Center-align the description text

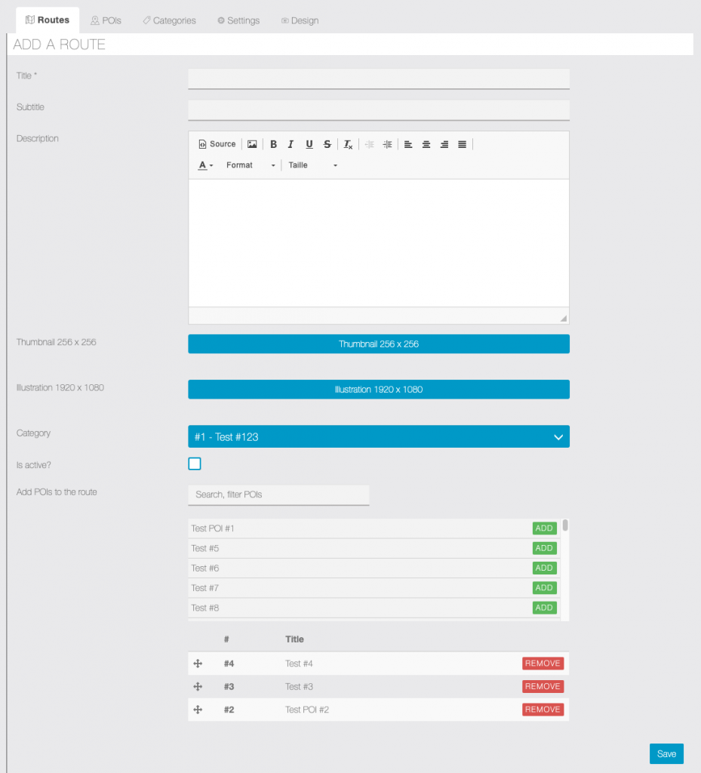click(x=426, y=144)
